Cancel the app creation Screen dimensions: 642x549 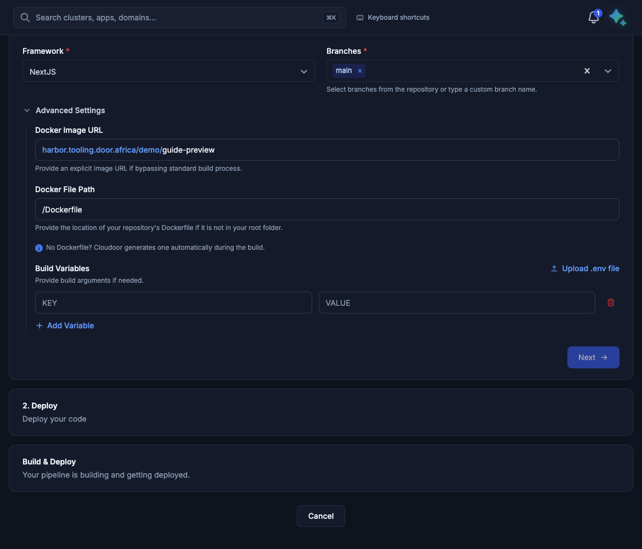[321, 516]
